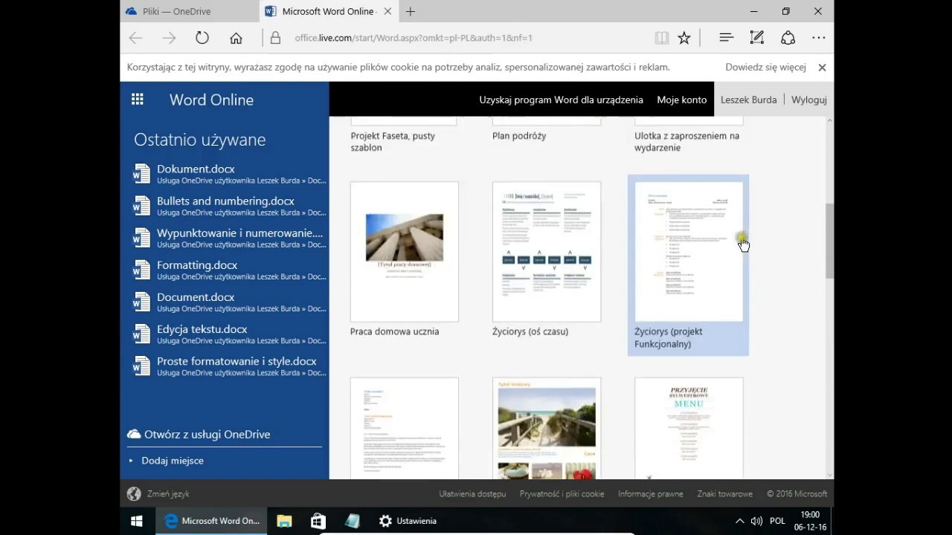Open the Hub (favorites and history) icon
The image size is (952, 535).
[x=727, y=38]
